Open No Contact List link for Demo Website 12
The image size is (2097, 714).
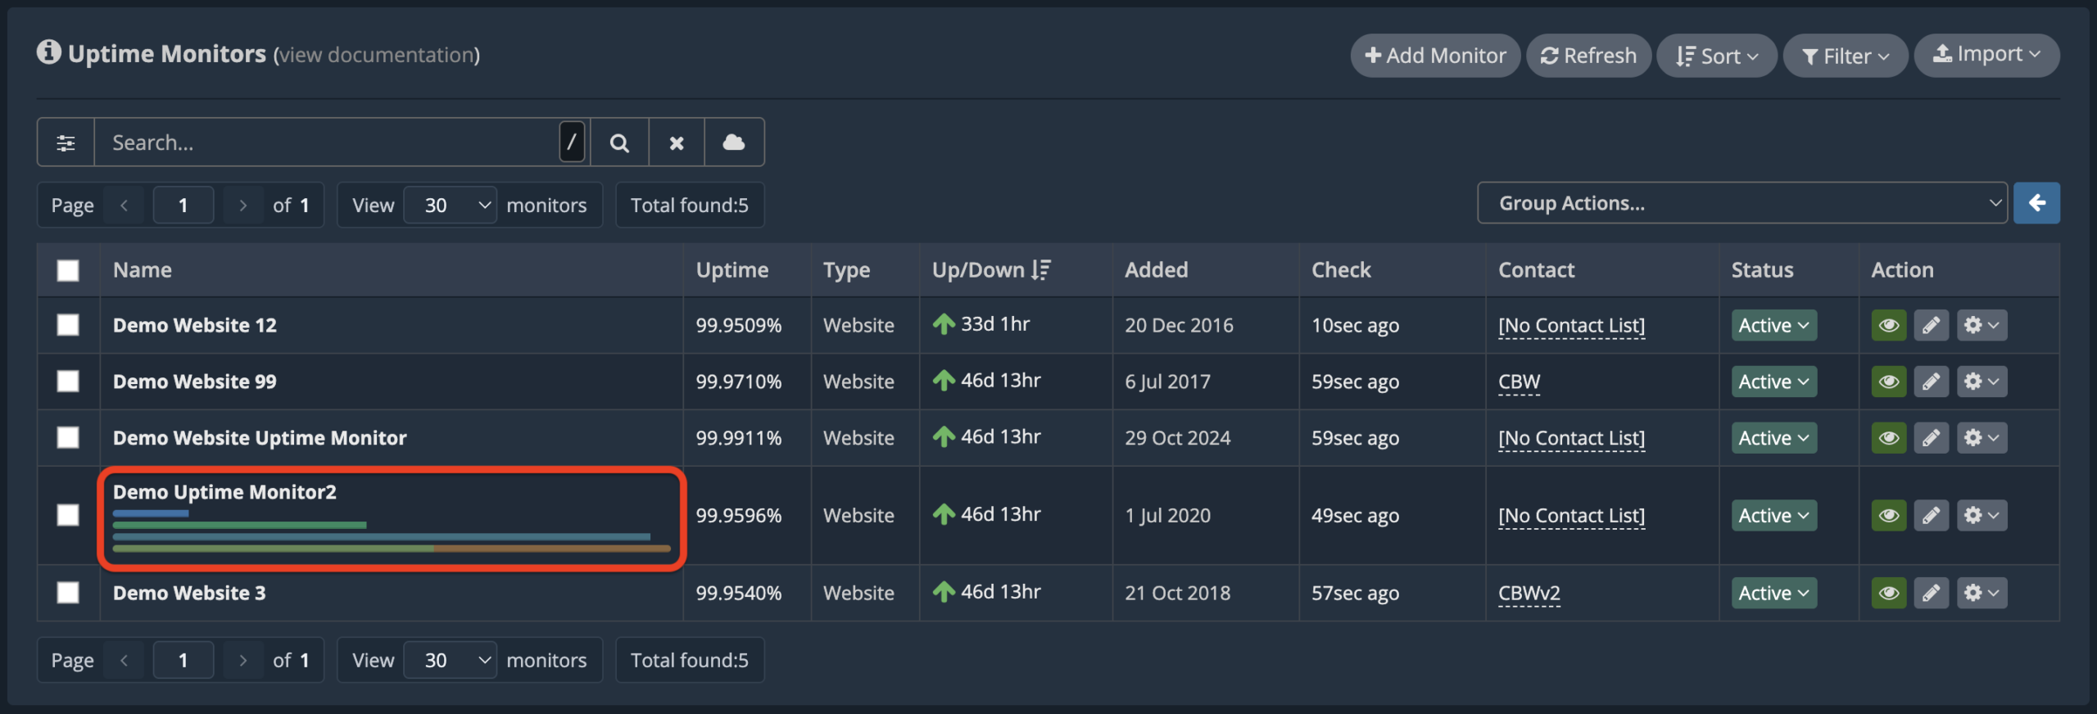point(1571,325)
